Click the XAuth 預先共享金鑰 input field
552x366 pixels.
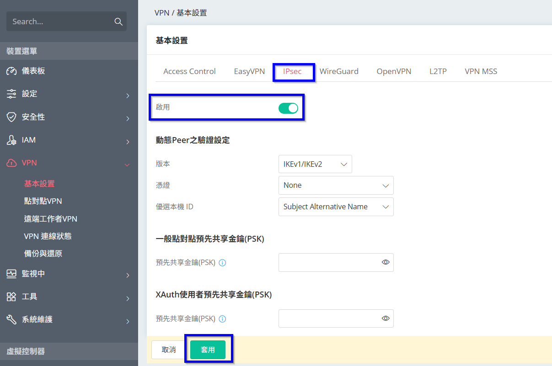329,318
